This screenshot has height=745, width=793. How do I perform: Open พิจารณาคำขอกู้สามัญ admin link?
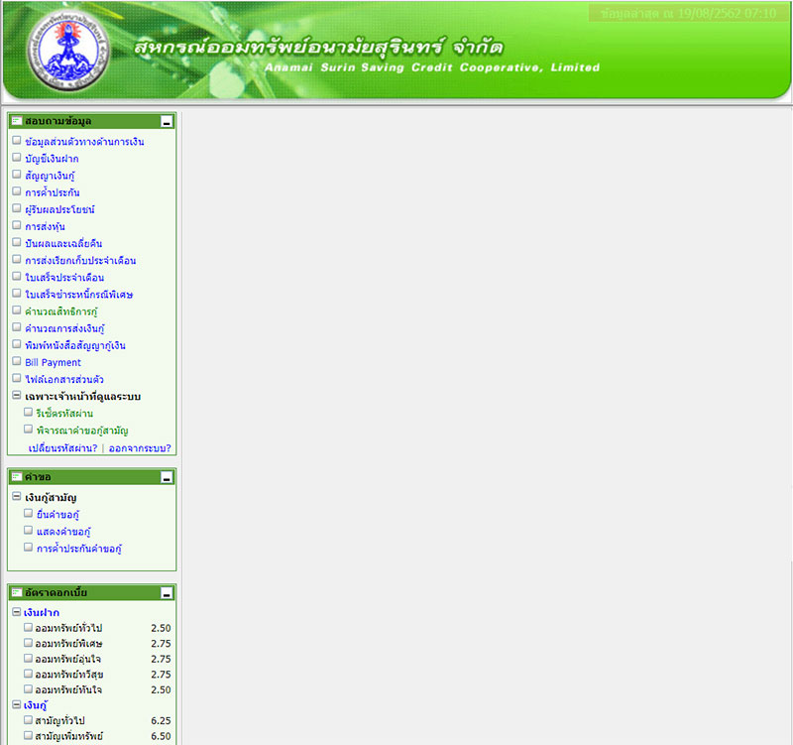82,431
